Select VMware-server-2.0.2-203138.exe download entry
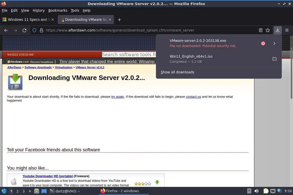Image resolution: width=293 pixels, height=195 pixels. click(x=208, y=43)
